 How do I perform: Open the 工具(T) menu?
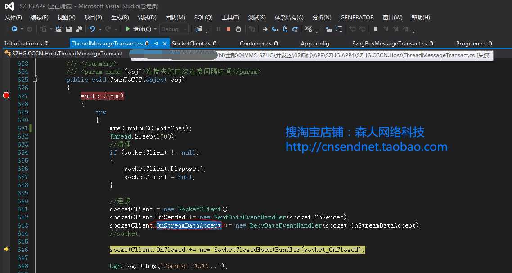pyautogui.click(x=230, y=17)
